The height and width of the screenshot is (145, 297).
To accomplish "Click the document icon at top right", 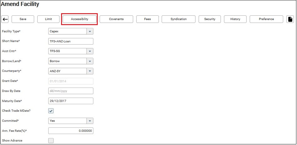I will click(x=290, y=19).
